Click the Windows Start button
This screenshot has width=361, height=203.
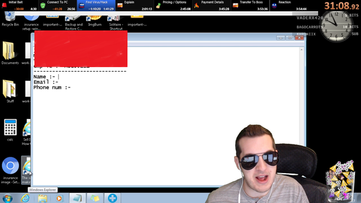7,198
